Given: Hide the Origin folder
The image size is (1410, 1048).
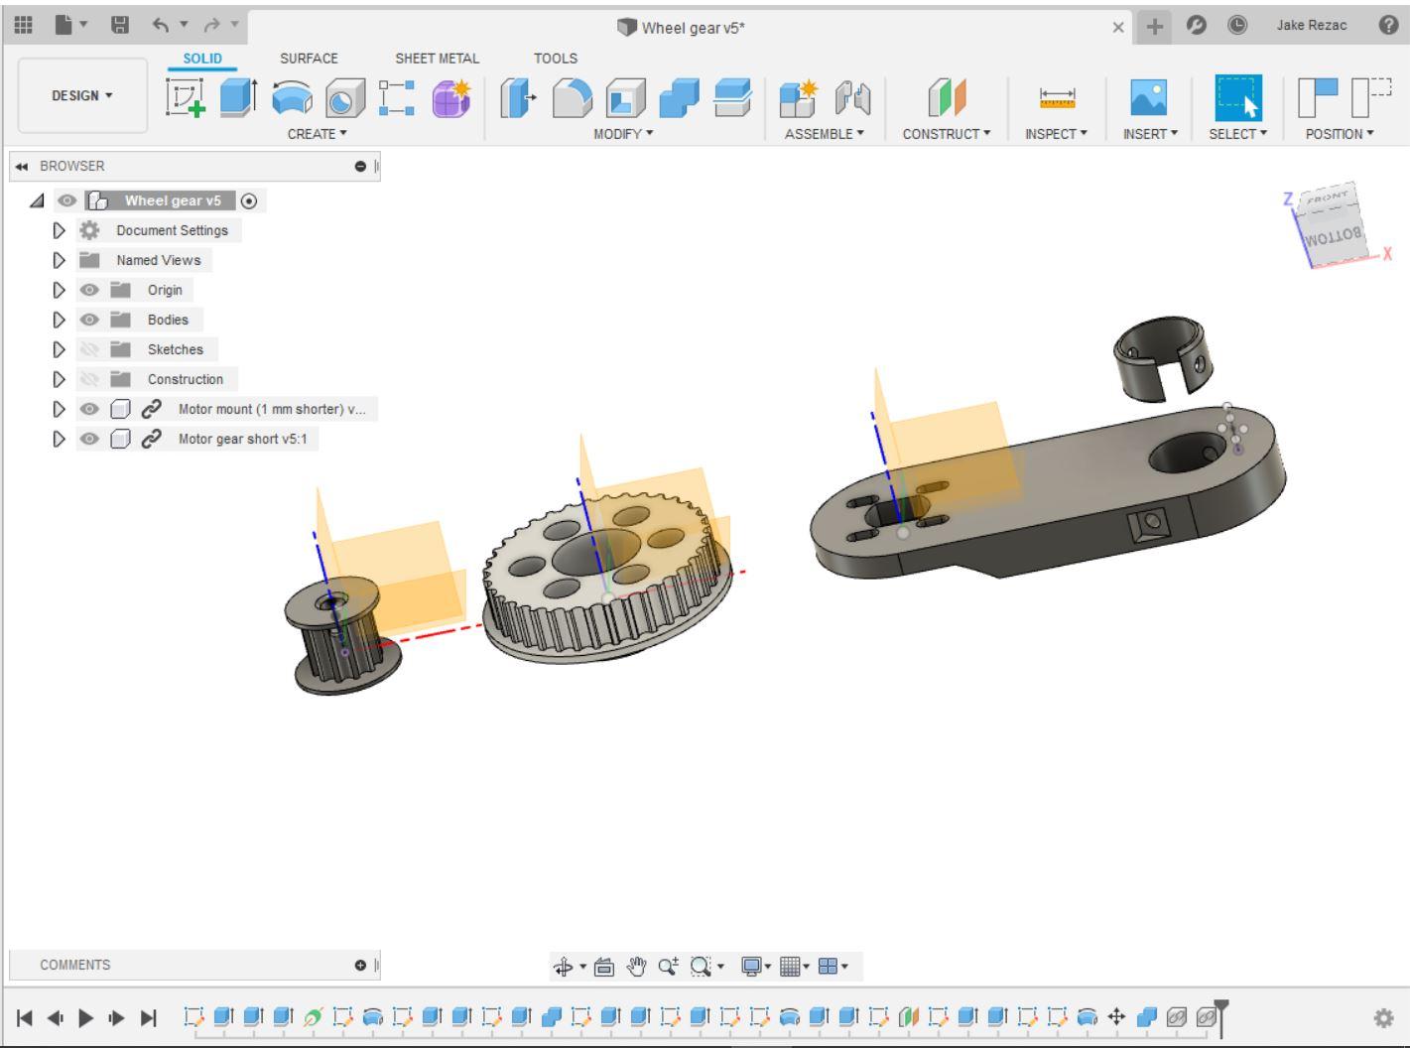Looking at the screenshot, I should coord(89,290).
